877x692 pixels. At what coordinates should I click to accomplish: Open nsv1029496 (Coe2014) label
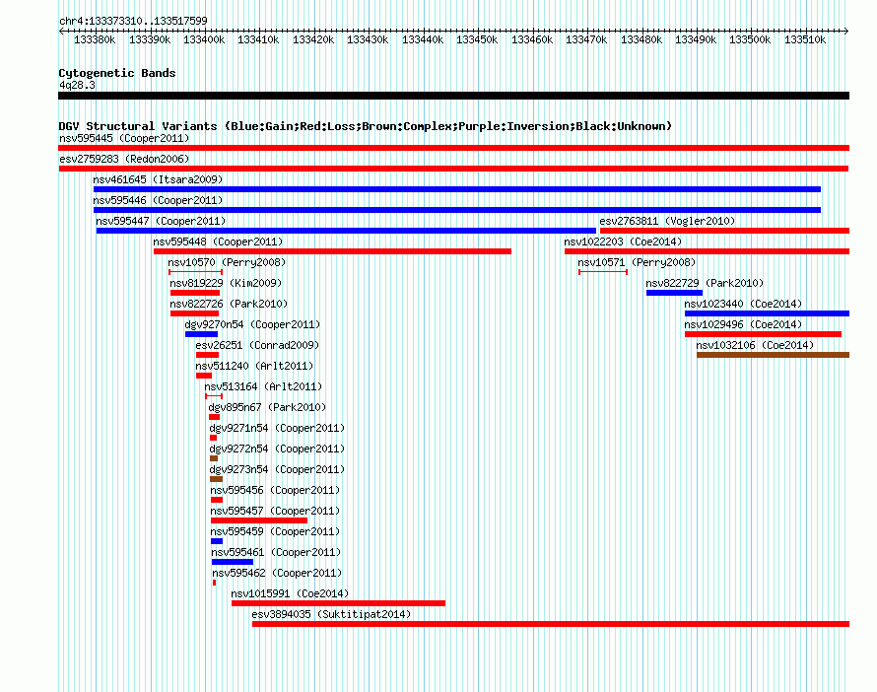(743, 324)
